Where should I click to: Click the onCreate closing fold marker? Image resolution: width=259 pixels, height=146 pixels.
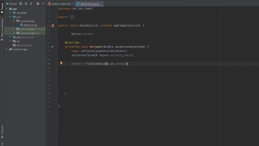(57, 94)
